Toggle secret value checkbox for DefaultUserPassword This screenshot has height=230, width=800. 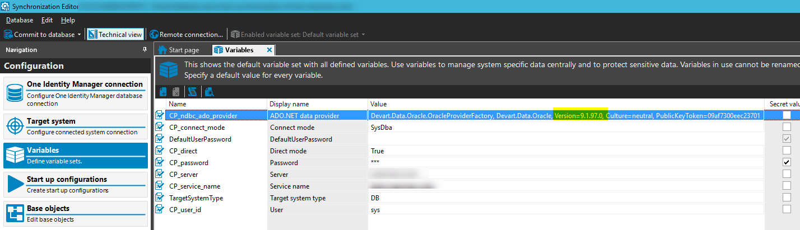pos(787,139)
